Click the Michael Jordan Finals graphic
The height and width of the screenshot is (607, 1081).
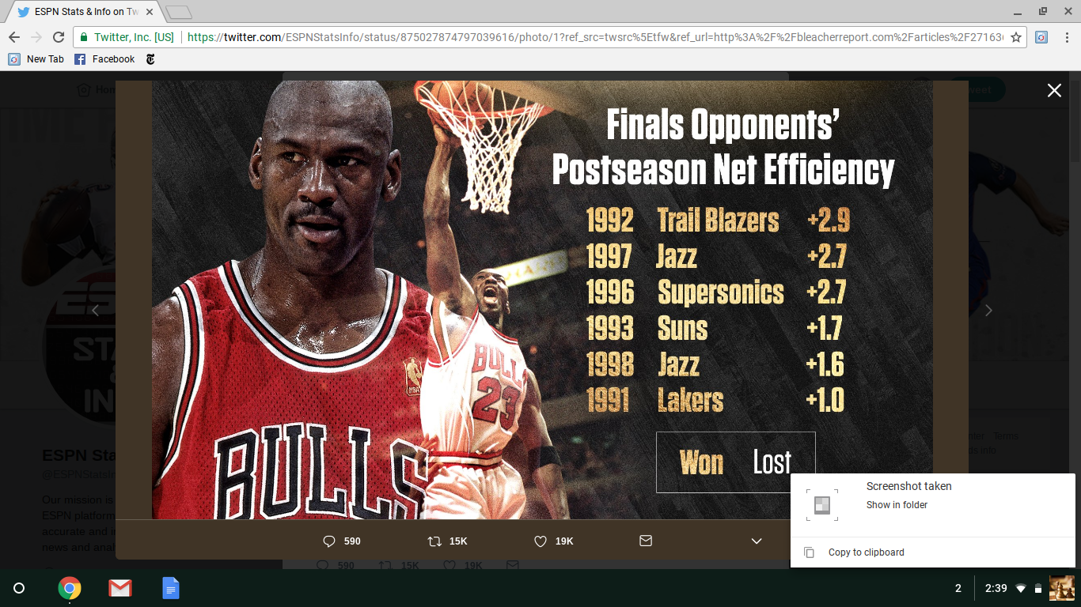point(542,300)
